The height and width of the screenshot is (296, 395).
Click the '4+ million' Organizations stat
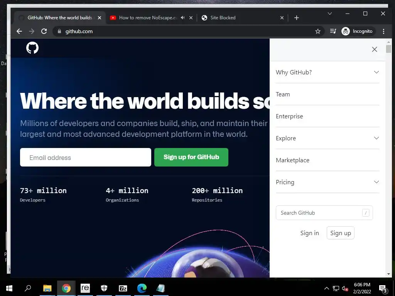tap(127, 195)
